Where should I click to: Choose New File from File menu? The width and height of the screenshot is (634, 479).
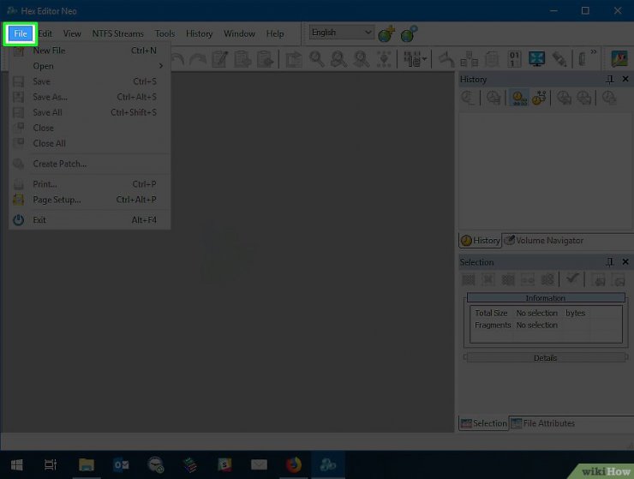89,51
